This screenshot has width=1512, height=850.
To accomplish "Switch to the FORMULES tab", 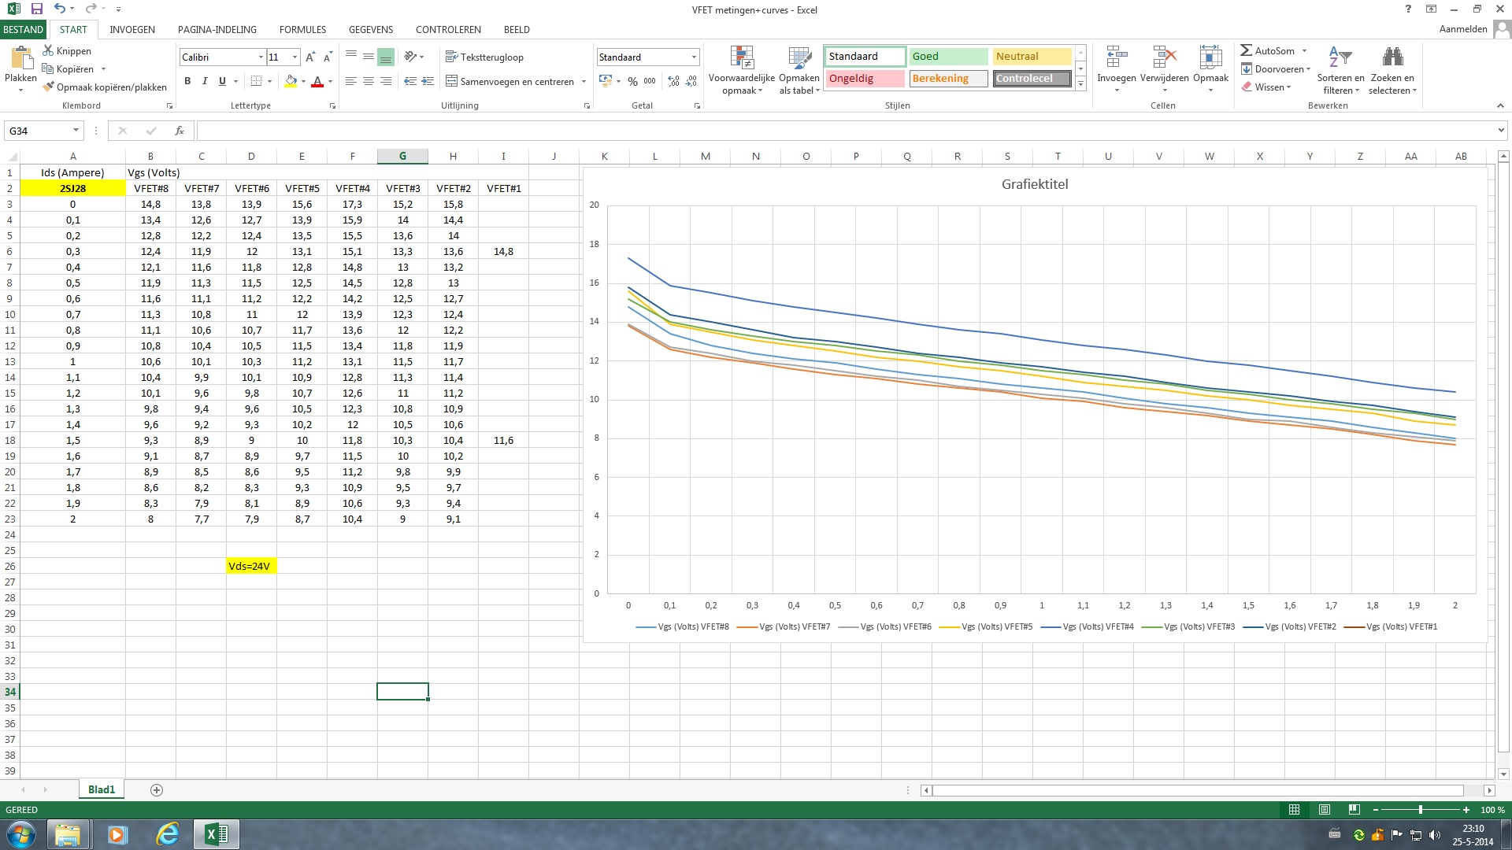I will tap(302, 29).
